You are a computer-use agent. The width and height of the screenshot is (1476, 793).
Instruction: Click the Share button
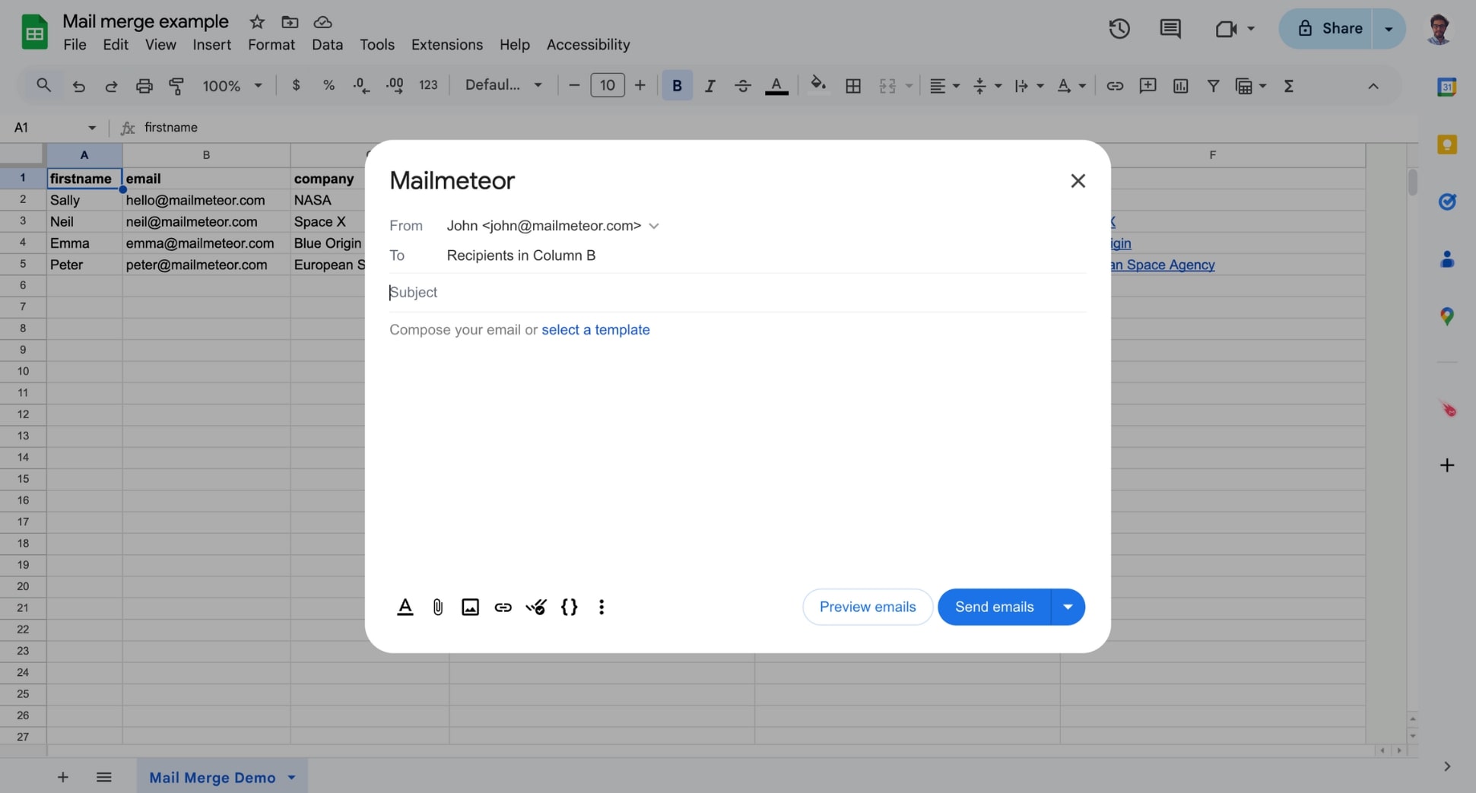1325,29
